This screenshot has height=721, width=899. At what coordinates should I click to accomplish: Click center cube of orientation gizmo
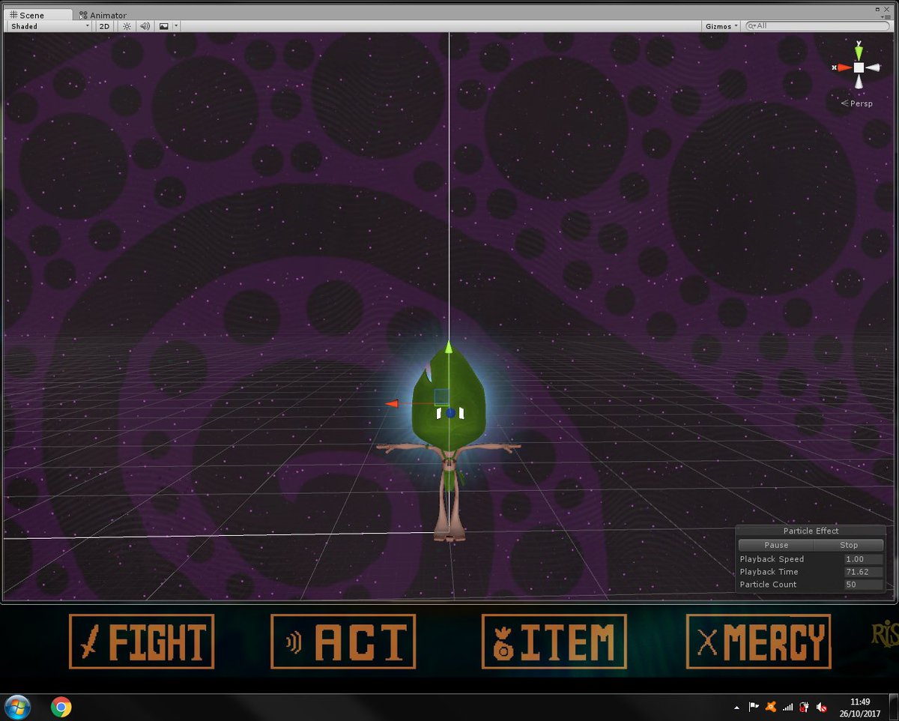click(x=859, y=67)
